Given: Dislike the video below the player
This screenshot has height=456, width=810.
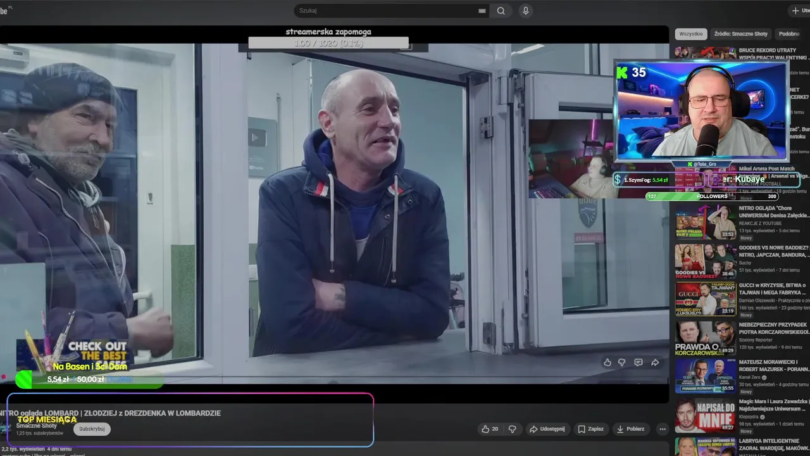Looking at the screenshot, I should (512, 429).
